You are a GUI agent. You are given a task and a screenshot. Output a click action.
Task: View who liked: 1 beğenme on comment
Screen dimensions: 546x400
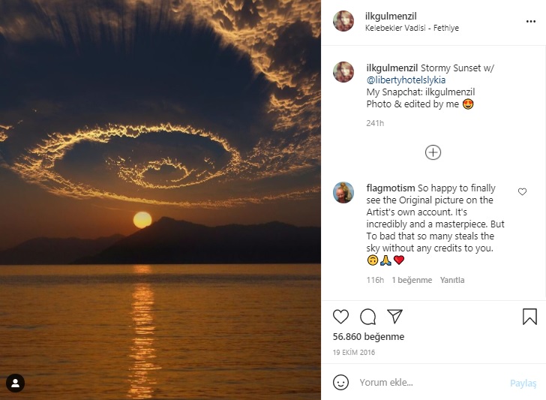point(412,280)
